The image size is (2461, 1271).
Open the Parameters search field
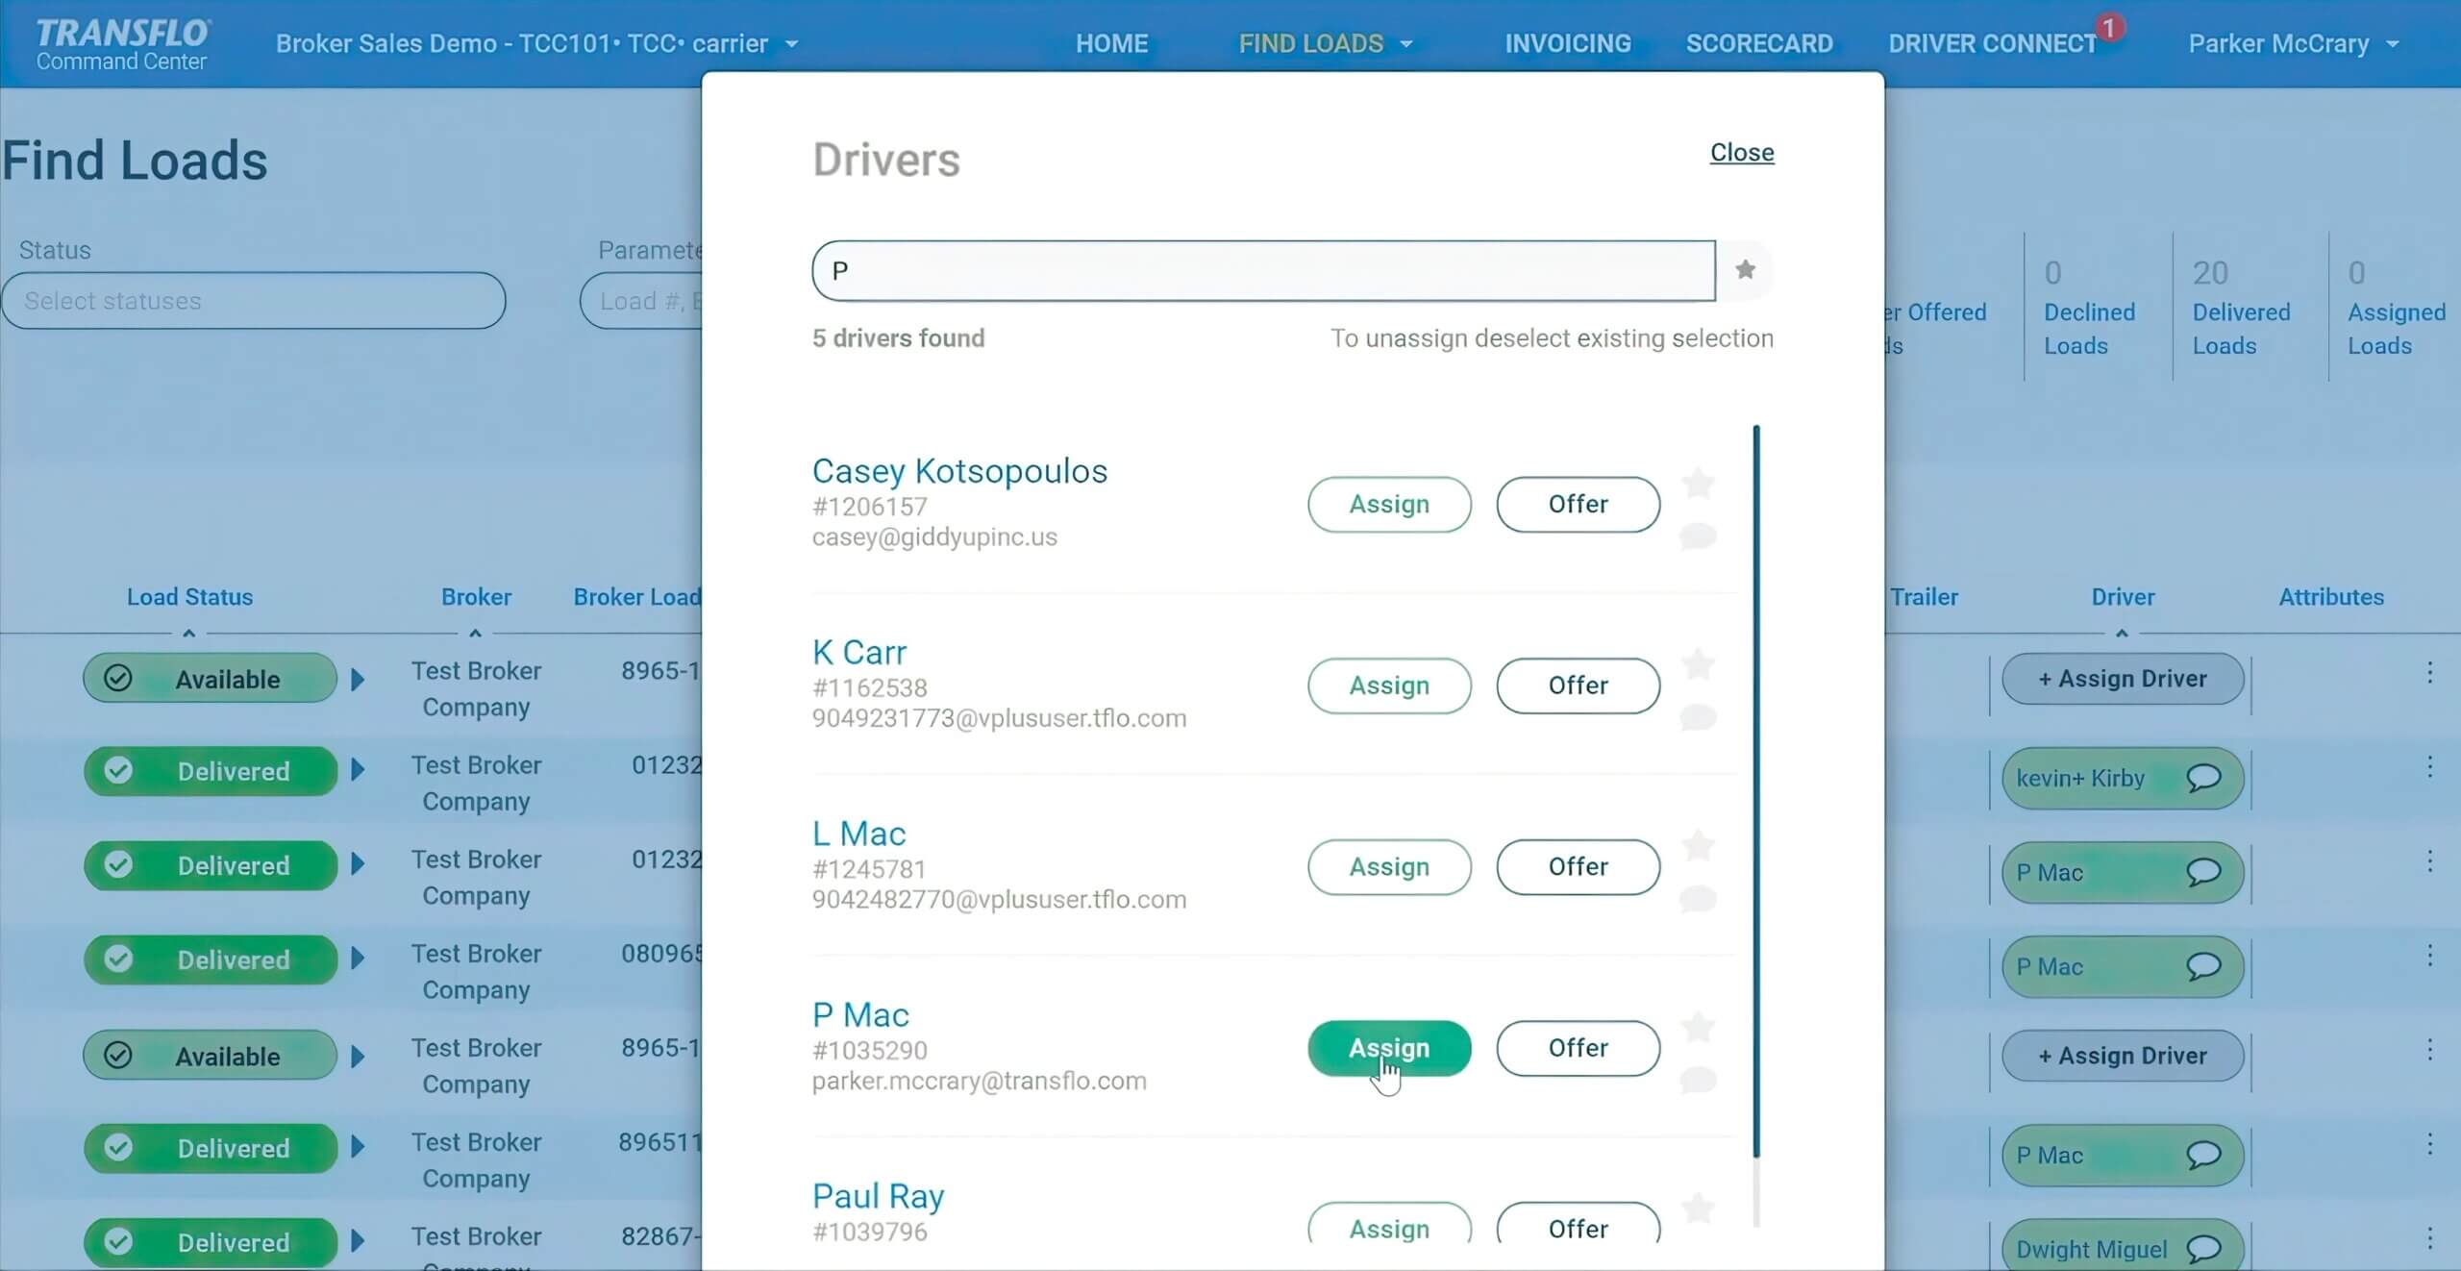[x=641, y=301]
